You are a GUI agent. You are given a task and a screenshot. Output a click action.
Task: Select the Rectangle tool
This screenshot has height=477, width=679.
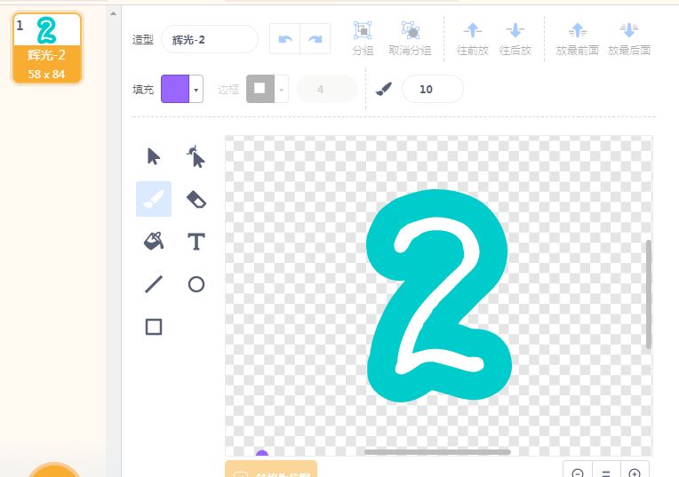click(x=153, y=327)
